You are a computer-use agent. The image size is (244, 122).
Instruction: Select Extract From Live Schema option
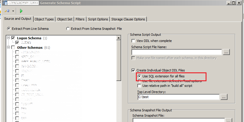coord(9,29)
